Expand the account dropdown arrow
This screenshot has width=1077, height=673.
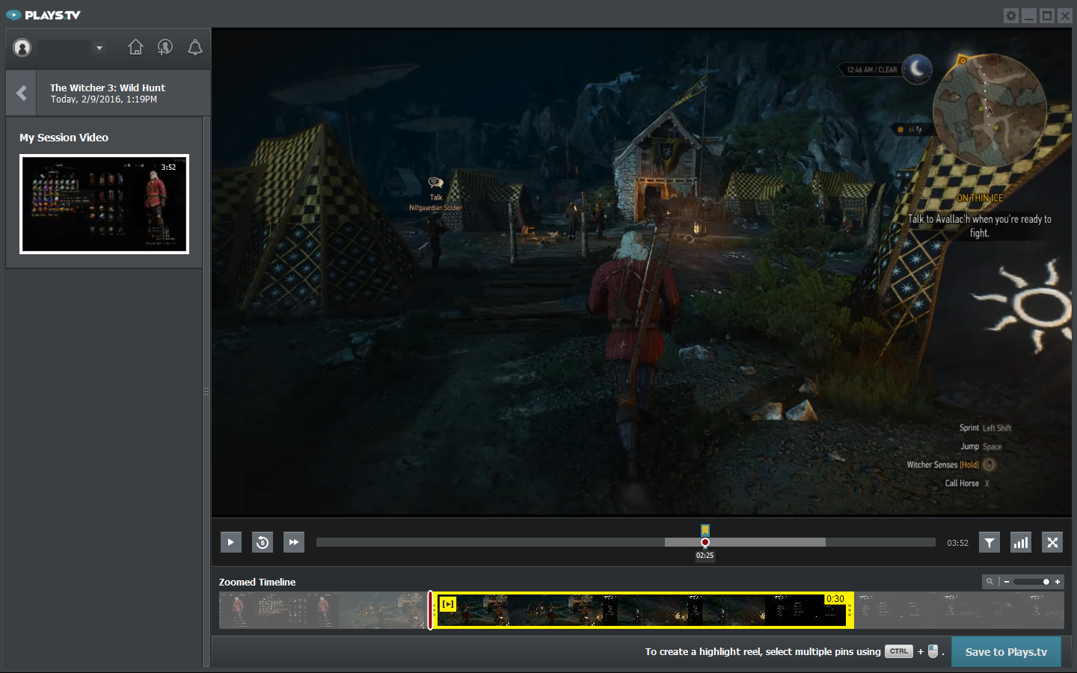click(99, 48)
